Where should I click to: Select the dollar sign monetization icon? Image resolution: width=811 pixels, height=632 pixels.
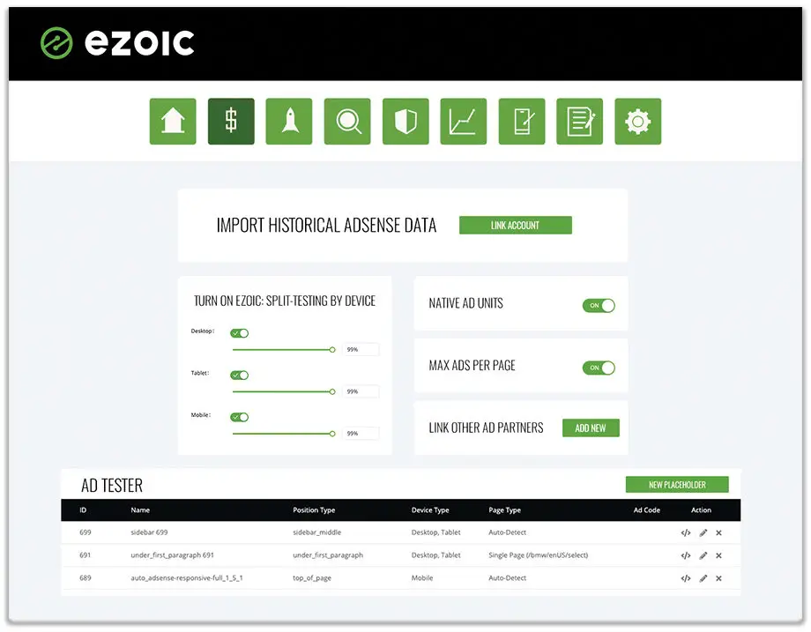click(231, 122)
